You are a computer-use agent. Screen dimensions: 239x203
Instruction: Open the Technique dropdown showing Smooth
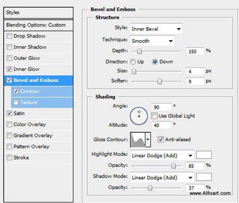pyautogui.click(x=152, y=41)
